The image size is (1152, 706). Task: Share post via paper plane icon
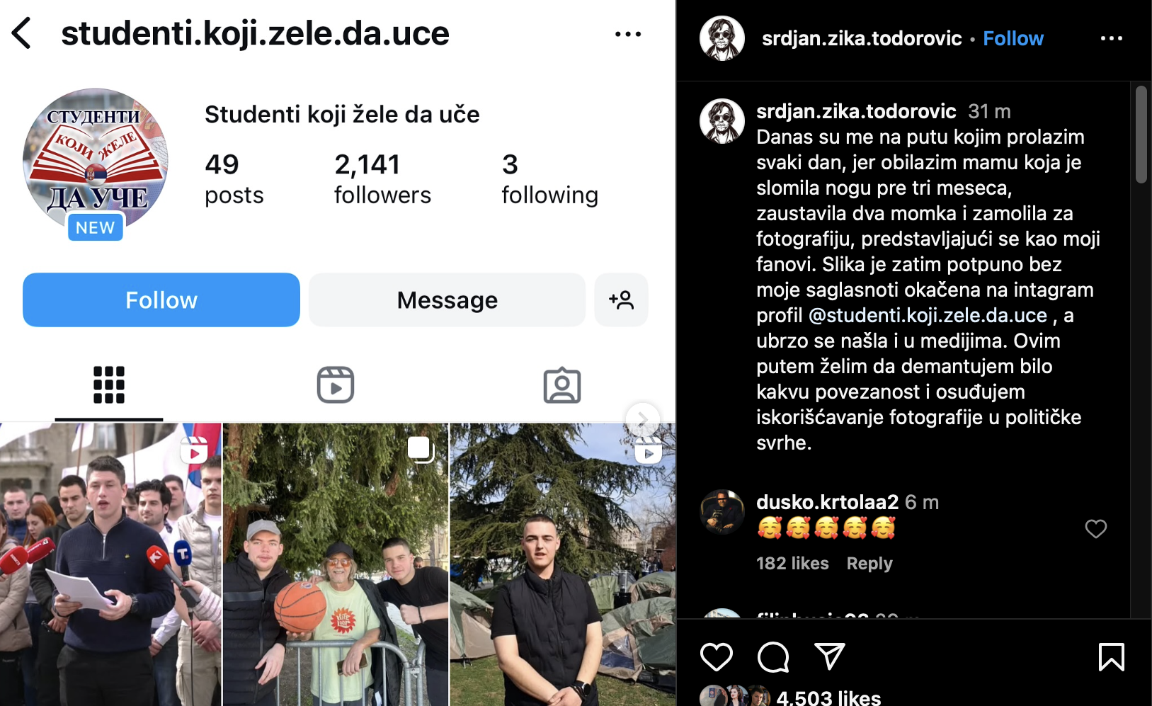(x=830, y=656)
